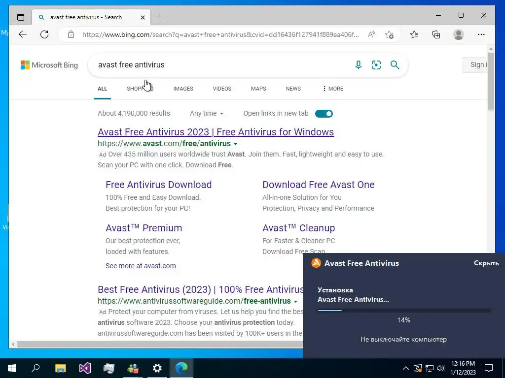
Task: Open taskbar search
Action: coord(36,368)
